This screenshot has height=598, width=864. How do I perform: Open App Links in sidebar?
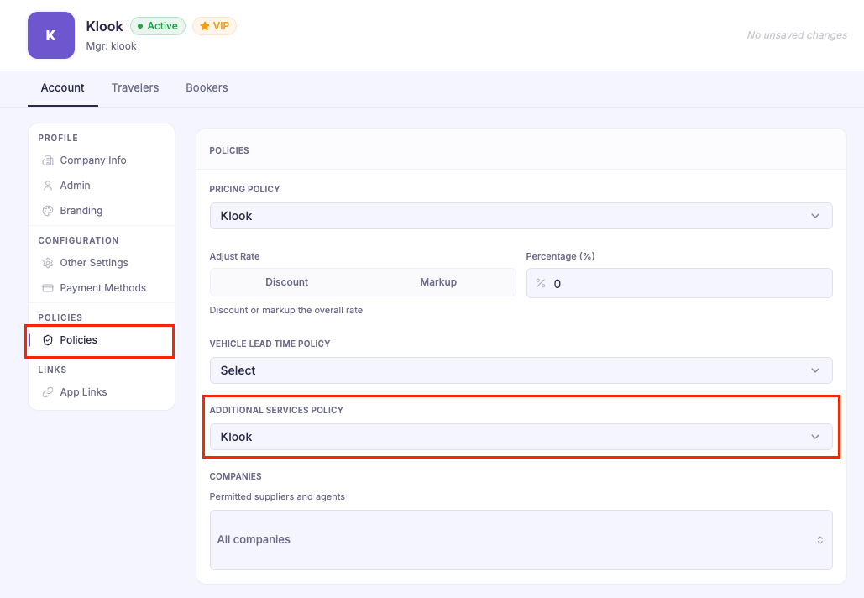102,392
